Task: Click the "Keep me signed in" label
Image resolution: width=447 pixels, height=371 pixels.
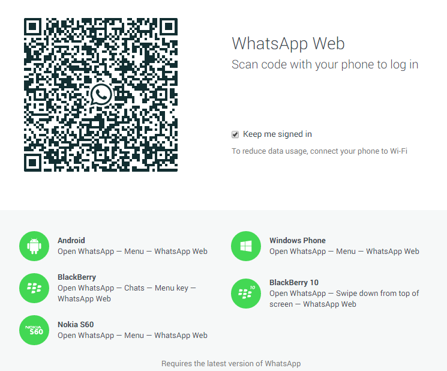Action: click(x=277, y=134)
